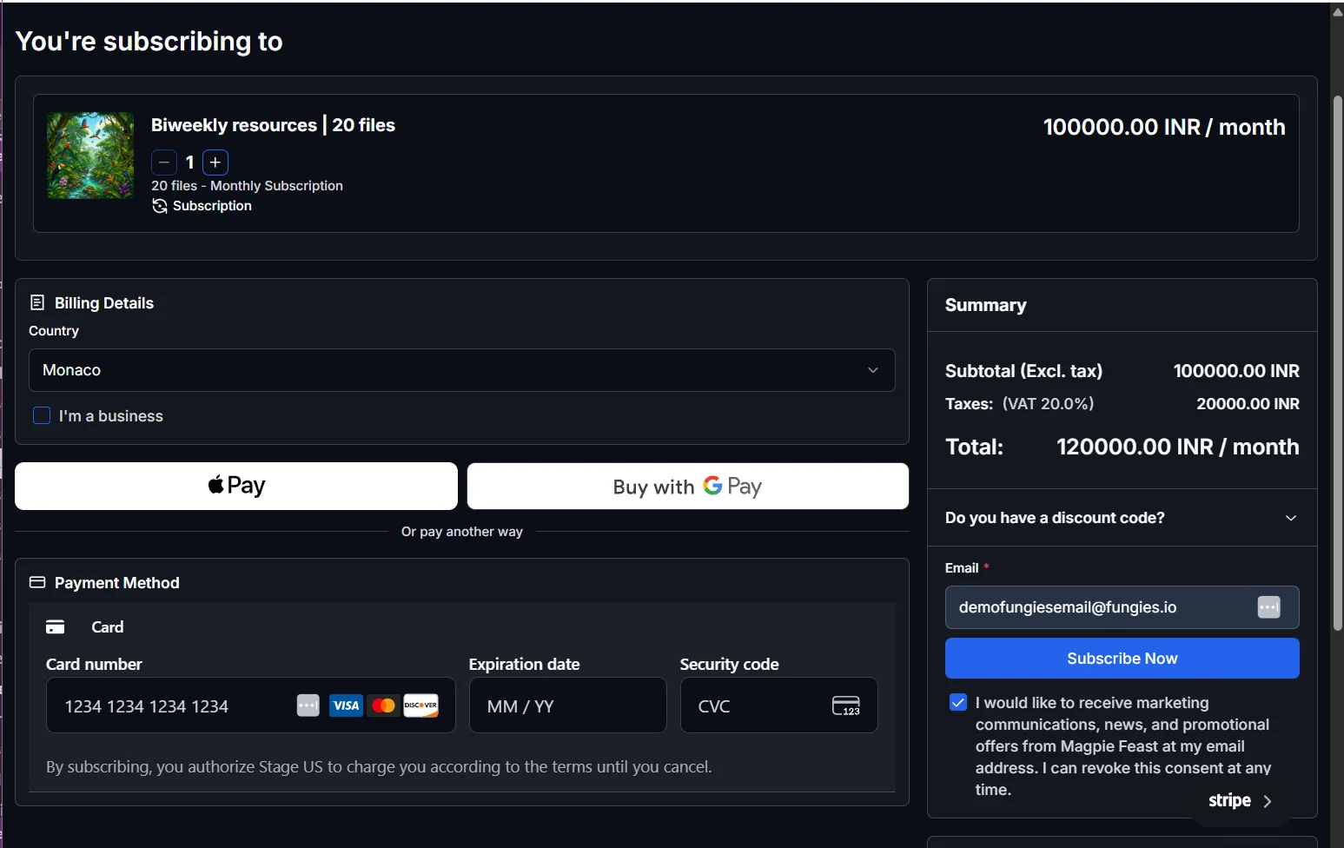Focus the Card number input field
Viewport: 1344px width, 848px height.
point(251,706)
